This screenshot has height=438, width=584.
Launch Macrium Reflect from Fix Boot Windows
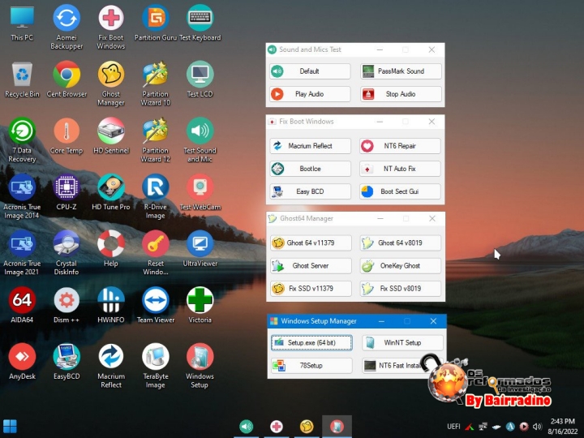click(x=310, y=146)
